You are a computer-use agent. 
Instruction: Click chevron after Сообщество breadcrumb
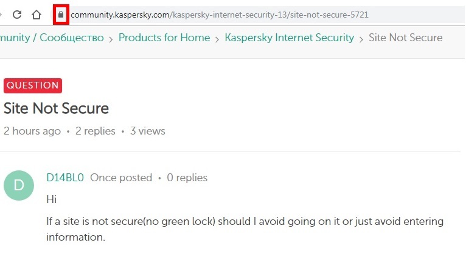click(x=111, y=39)
